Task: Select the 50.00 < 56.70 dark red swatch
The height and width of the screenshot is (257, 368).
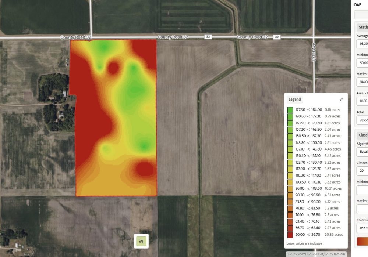Action: point(290,235)
